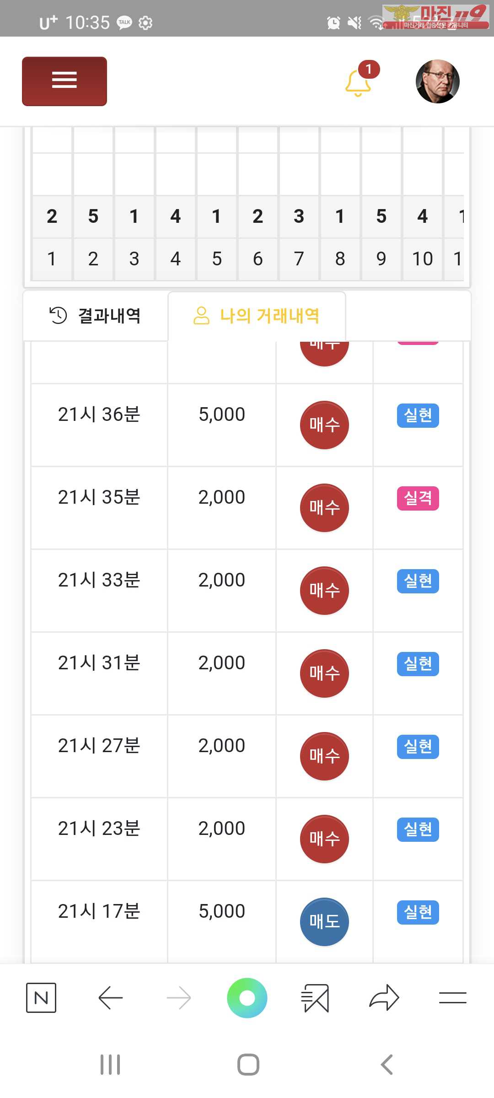Click the pink 실격 badge at 21시 35분

click(418, 498)
